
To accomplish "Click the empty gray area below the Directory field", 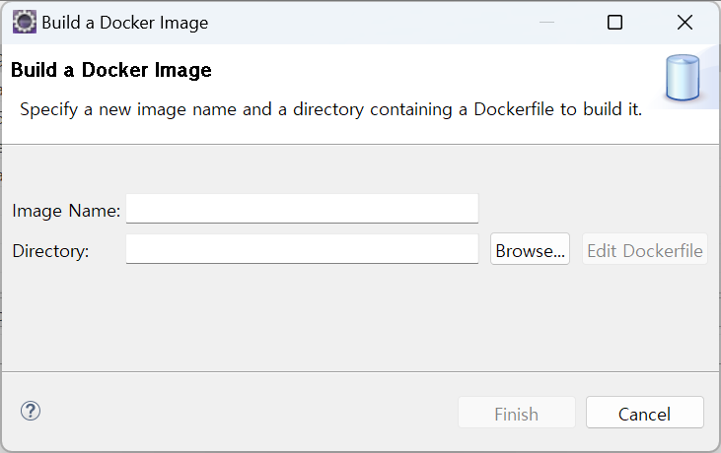I will click(360, 315).
